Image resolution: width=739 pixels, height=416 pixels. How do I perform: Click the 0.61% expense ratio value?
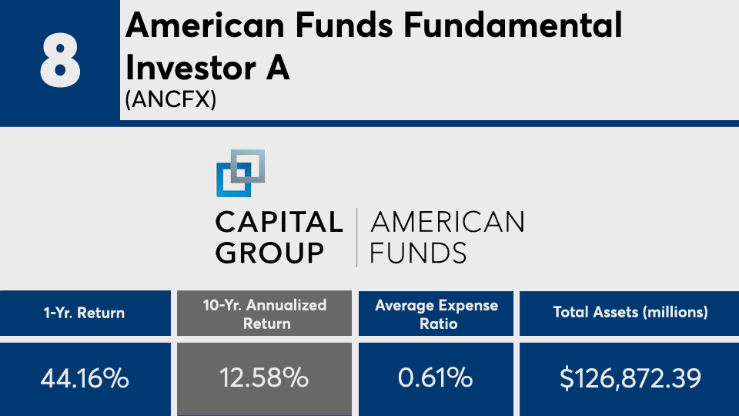pyautogui.click(x=436, y=378)
